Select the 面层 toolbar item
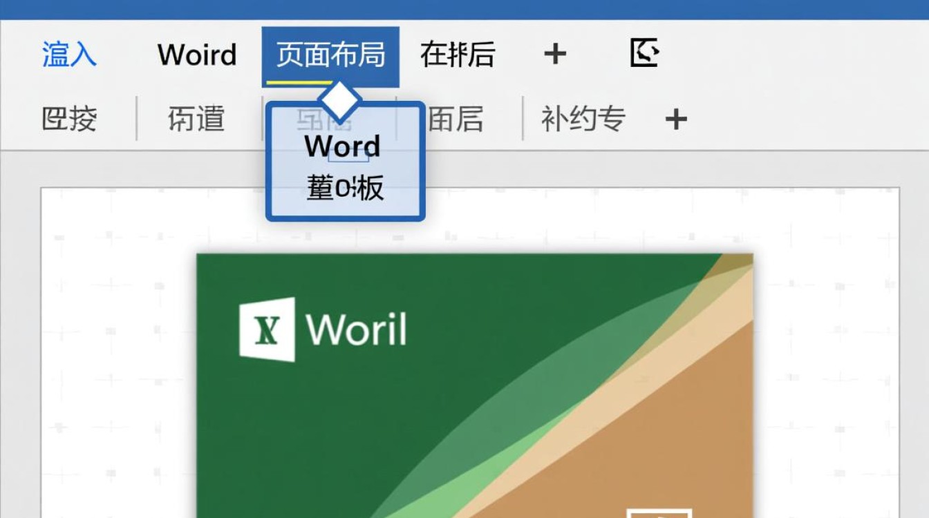The width and height of the screenshot is (929, 518). coord(456,119)
